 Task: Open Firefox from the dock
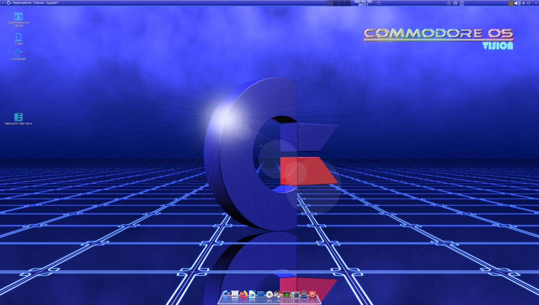click(x=243, y=295)
